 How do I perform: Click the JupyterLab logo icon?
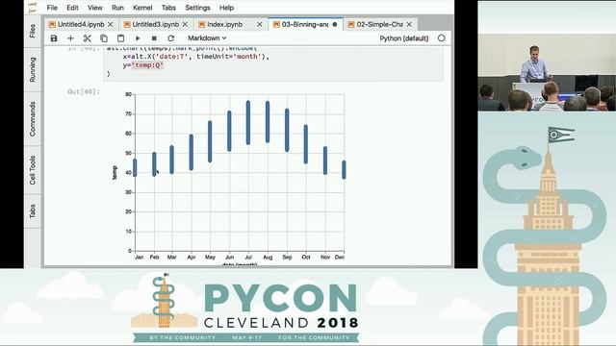pyautogui.click(x=32, y=8)
